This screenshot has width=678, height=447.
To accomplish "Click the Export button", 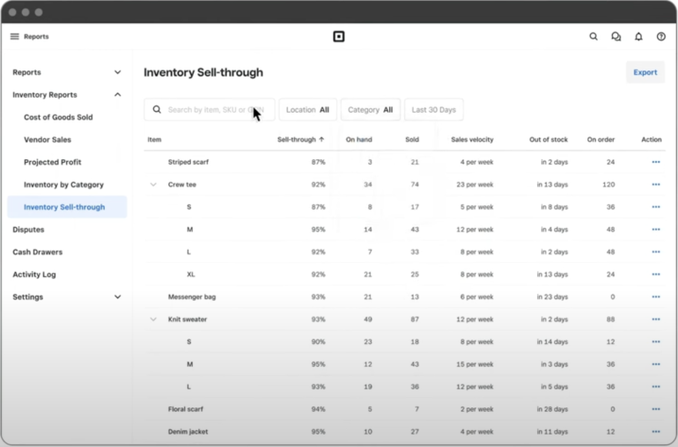I will coord(645,72).
